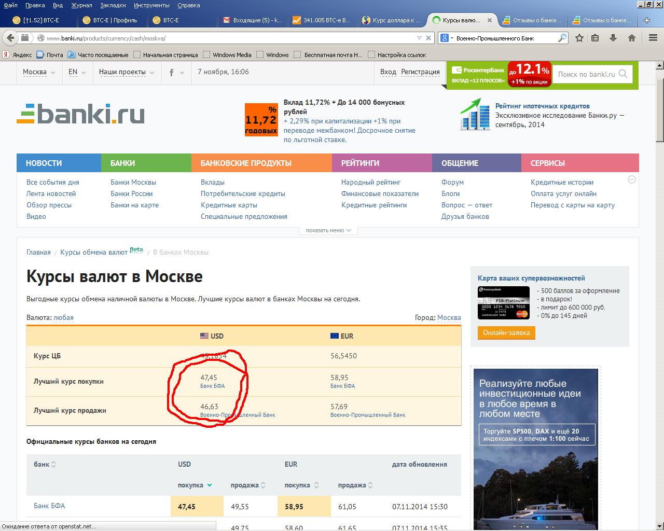Stop loading the page with the X icon

pos(428,38)
